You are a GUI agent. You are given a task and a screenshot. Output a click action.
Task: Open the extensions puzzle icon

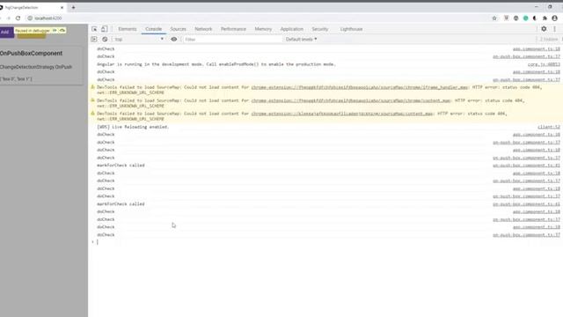click(x=545, y=18)
